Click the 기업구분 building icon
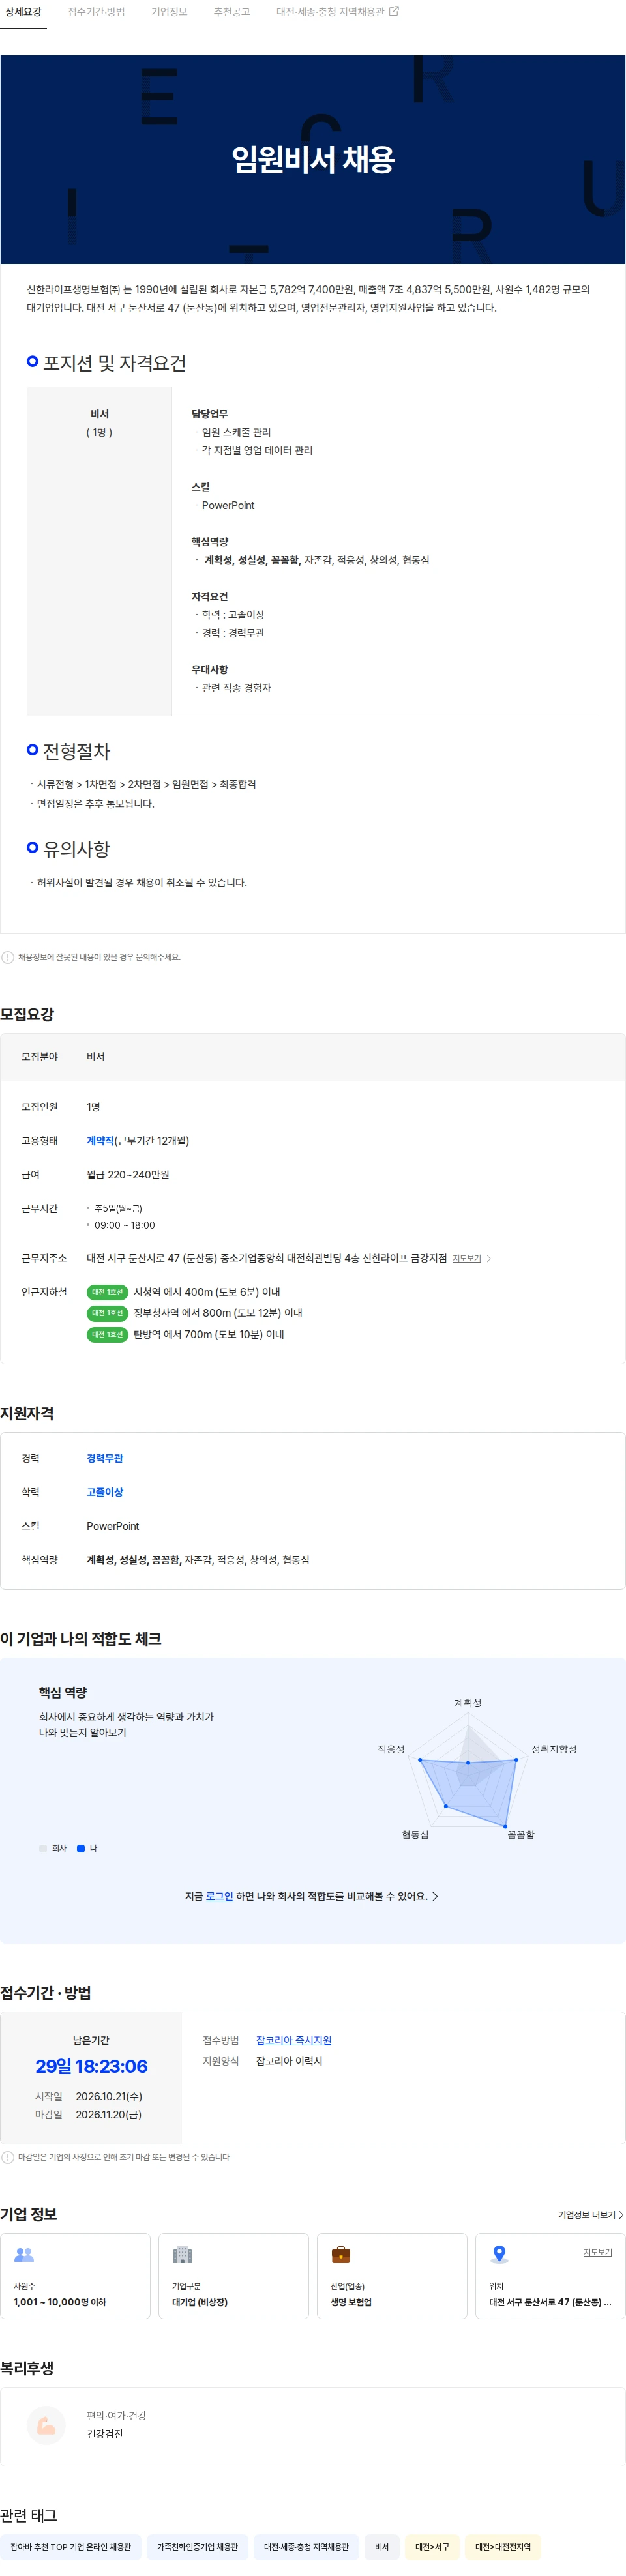The image size is (626, 2576). coord(182,2254)
